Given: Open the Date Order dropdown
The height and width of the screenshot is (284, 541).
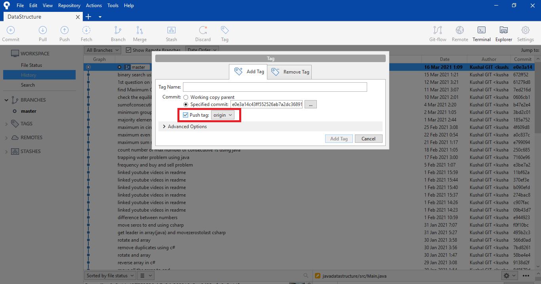Looking at the screenshot, I should click(x=202, y=50).
